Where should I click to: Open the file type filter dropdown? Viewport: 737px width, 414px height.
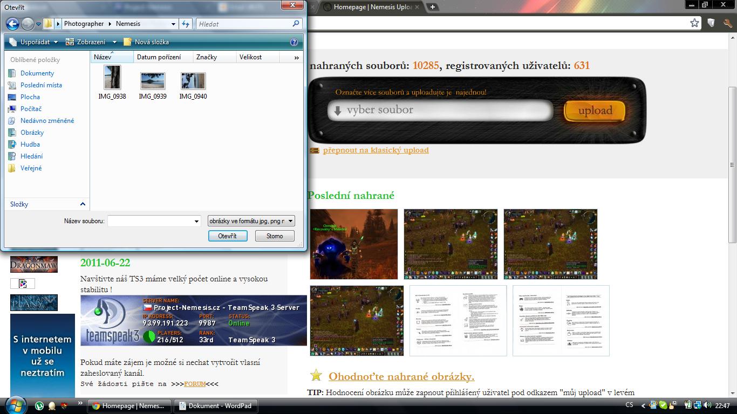[251, 221]
